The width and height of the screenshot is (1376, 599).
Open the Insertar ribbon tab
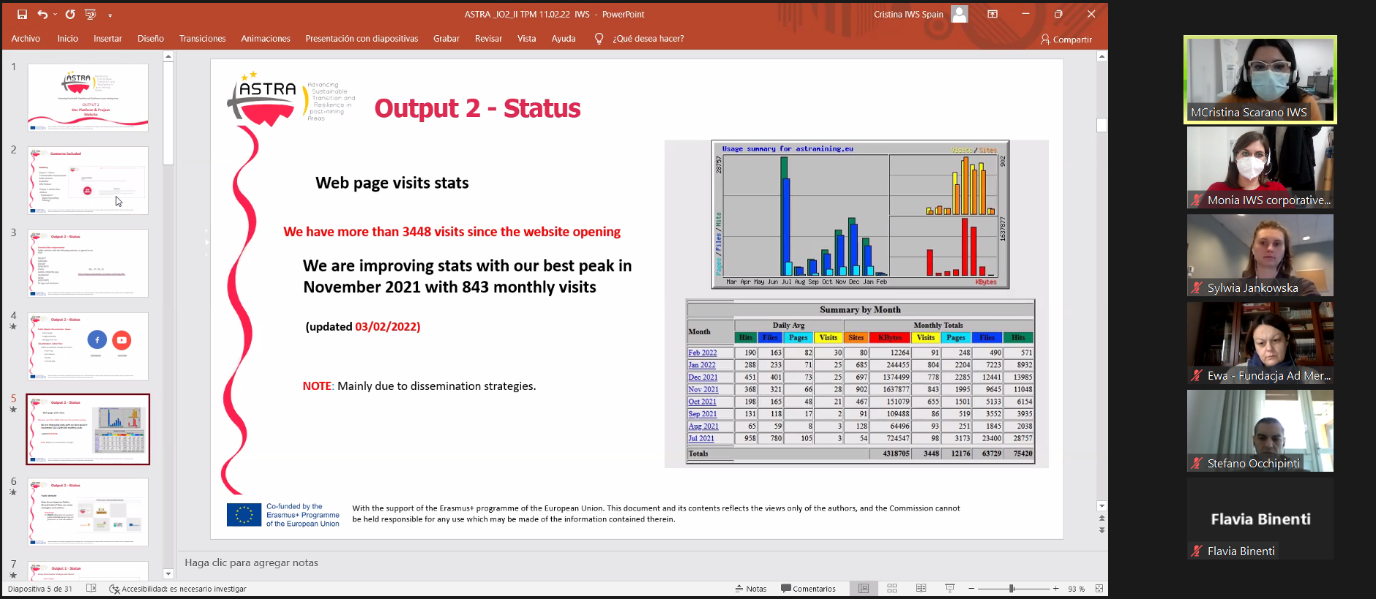(108, 39)
